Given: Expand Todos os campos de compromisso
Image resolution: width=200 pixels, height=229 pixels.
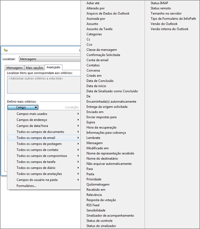Looking at the screenshot, I should click(x=44, y=156).
